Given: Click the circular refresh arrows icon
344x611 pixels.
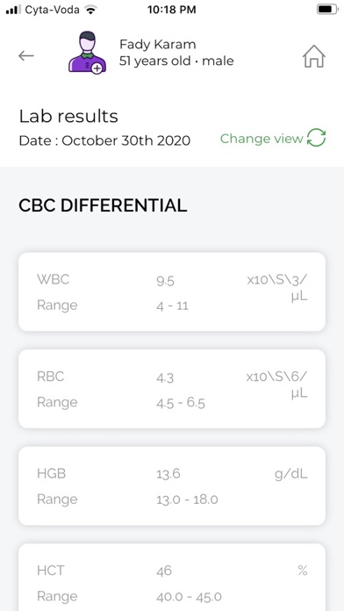Looking at the screenshot, I should (316, 138).
